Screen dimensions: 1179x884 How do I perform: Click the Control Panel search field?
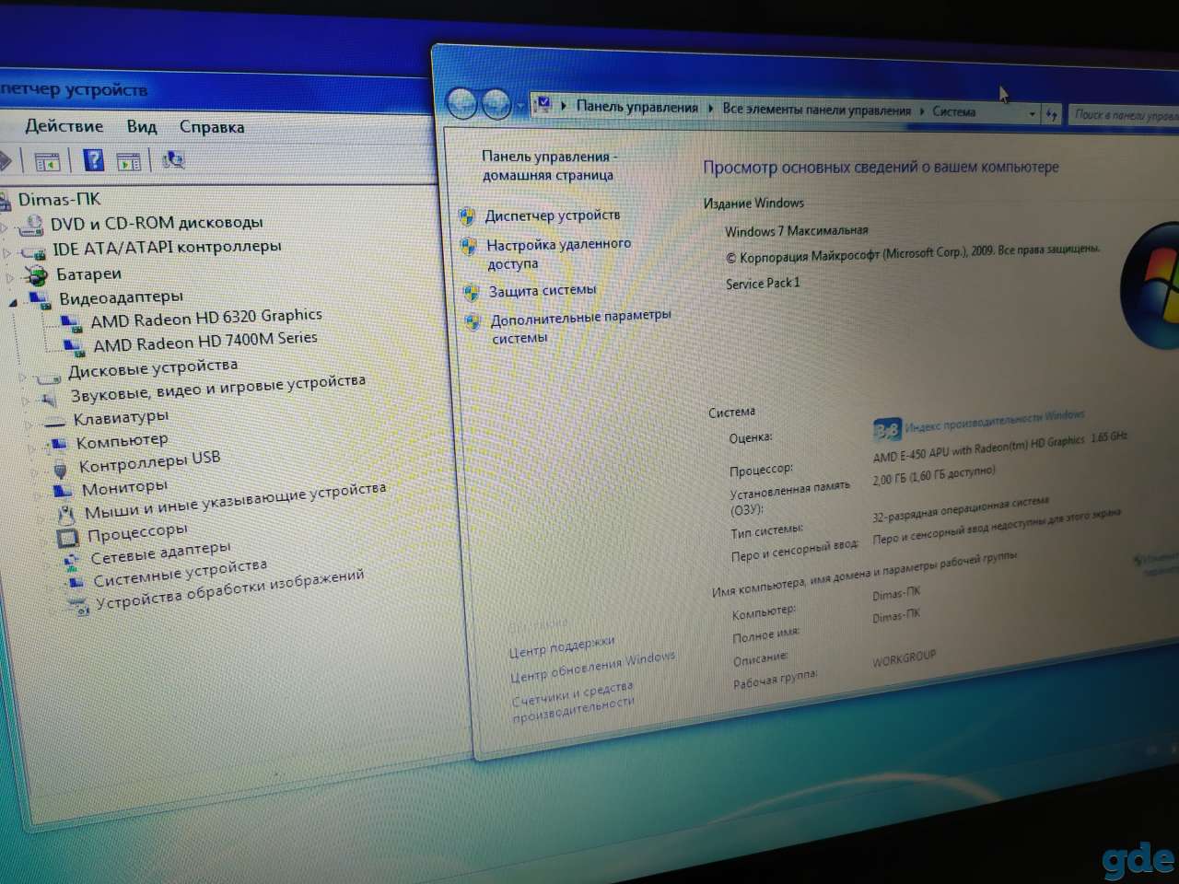tap(1124, 116)
